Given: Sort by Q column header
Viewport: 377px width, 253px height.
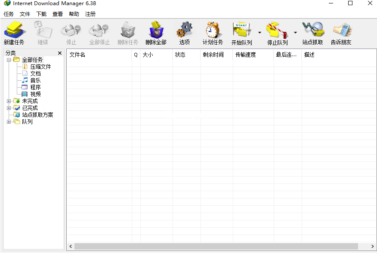Looking at the screenshot, I should point(136,55).
